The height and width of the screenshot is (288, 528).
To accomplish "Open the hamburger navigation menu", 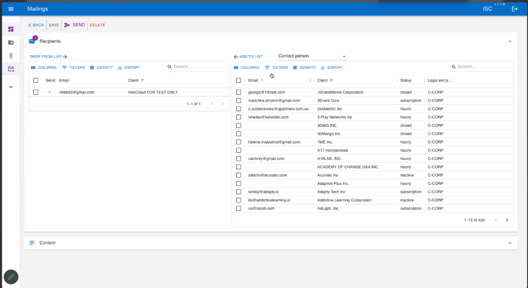I will 11,9.
